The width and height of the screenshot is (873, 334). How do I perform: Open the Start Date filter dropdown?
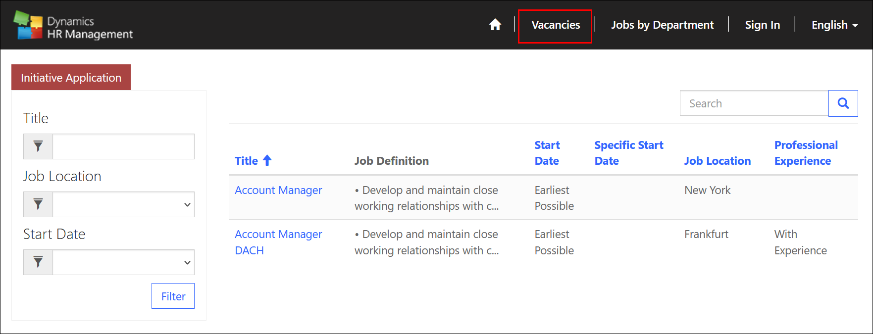tap(123, 262)
